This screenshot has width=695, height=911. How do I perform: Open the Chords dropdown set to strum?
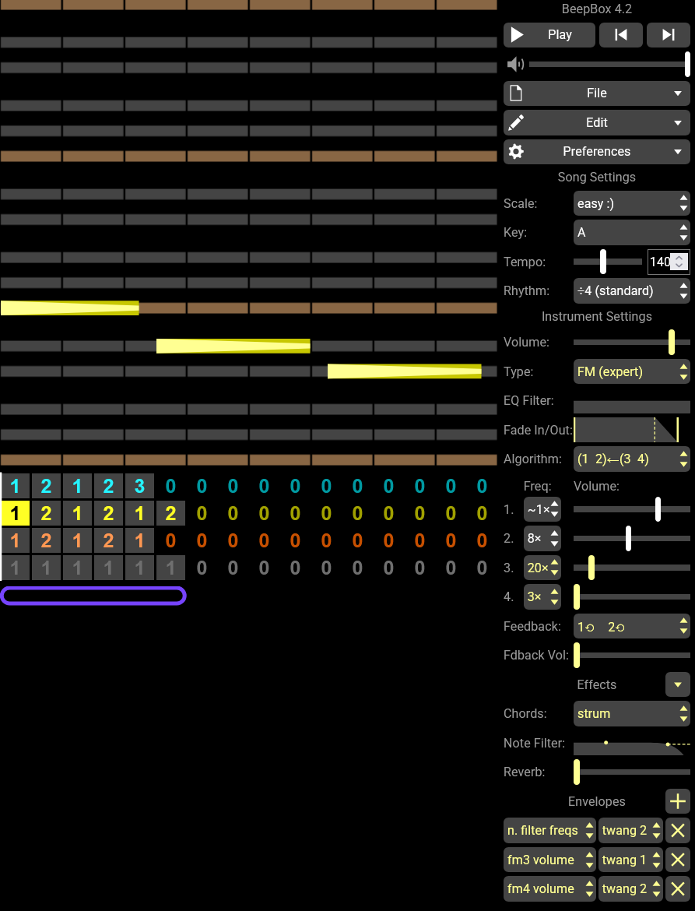(x=632, y=713)
